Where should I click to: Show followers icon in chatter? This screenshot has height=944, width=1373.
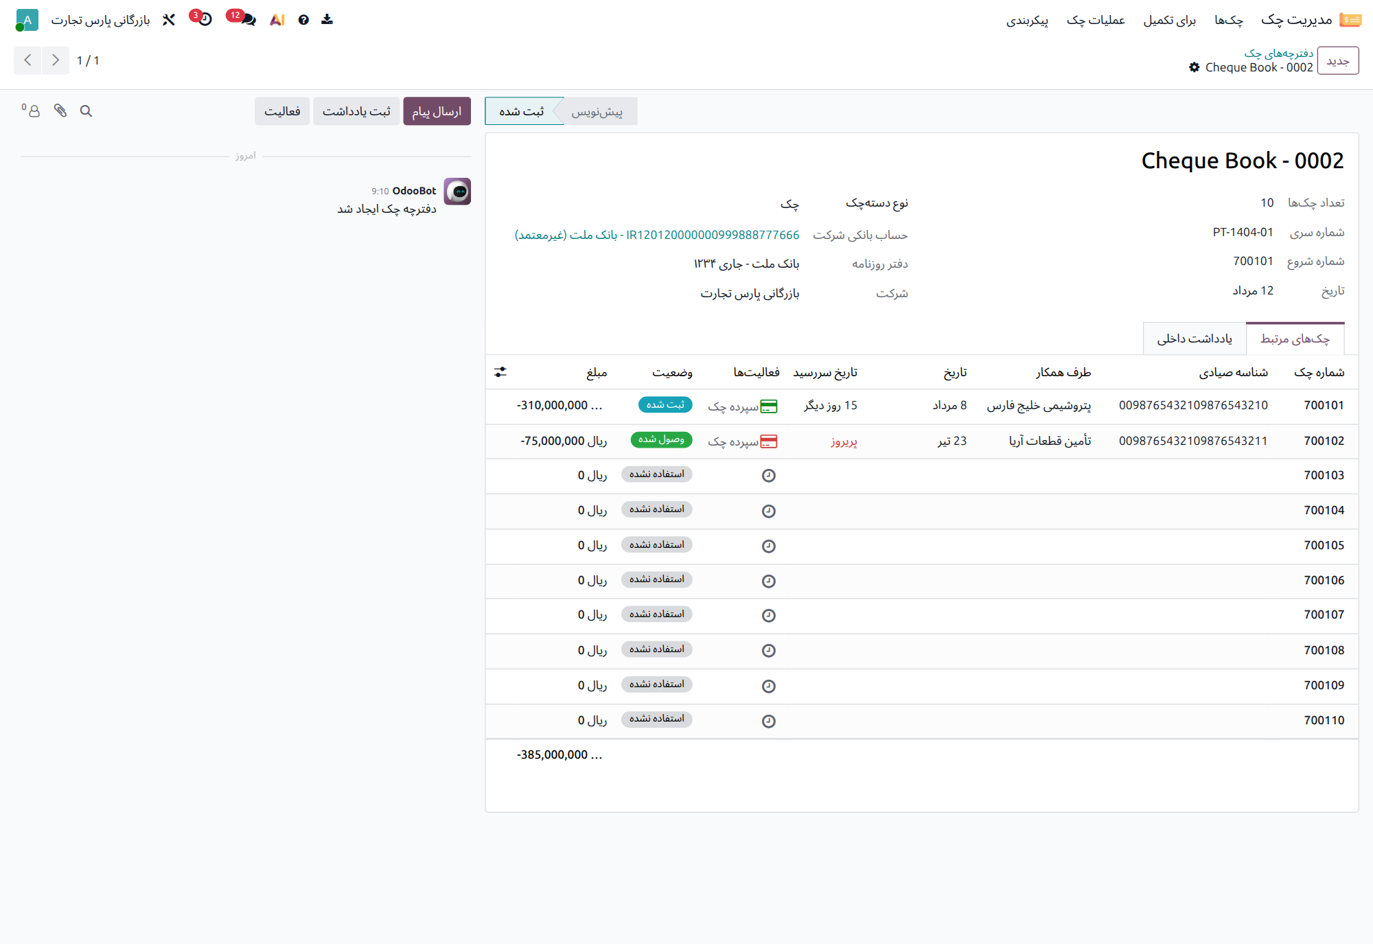pyautogui.click(x=31, y=111)
